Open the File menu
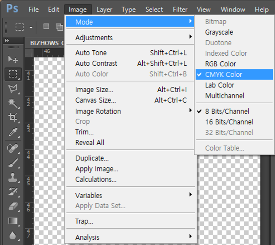 [x=34, y=10]
